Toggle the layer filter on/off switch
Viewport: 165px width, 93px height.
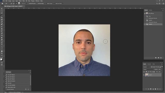162,67
